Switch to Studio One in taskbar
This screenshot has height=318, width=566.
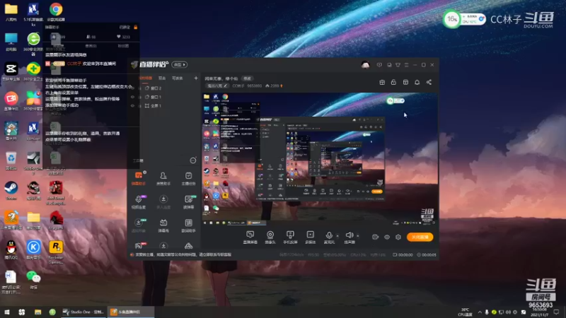coord(83,312)
